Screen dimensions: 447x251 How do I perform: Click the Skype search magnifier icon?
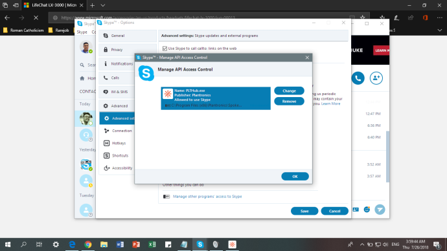82,65
